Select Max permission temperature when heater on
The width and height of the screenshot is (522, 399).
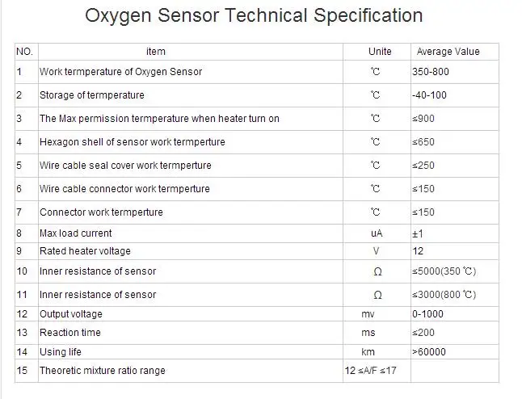159,119
